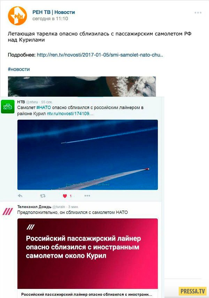This screenshot has height=298, width=209.
Task: Click the Dozhd pink slashes avatar
Action: pyautogui.click(x=7, y=211)
